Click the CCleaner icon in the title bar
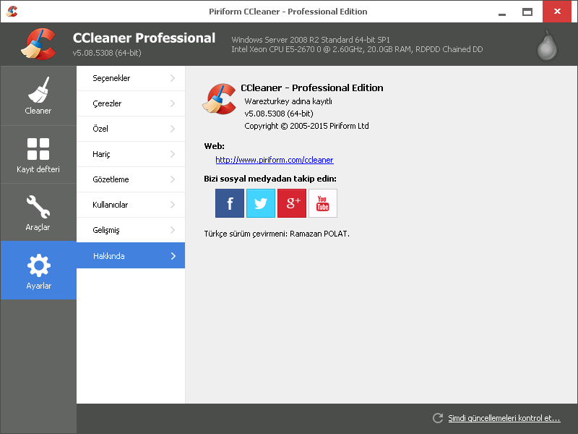Image resolution: width=578 pixels, height=434 pixels. [x=12, y=11]
